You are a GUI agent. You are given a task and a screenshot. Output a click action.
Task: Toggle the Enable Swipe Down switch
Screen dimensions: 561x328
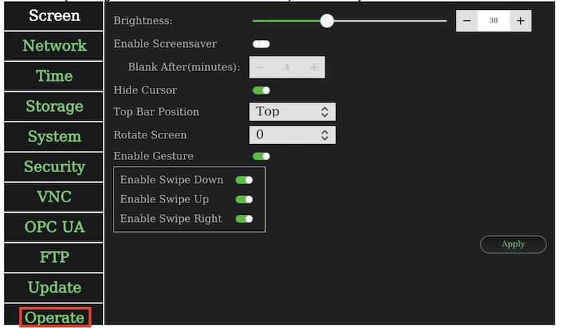pyautogui.click(x=244, y=180)
